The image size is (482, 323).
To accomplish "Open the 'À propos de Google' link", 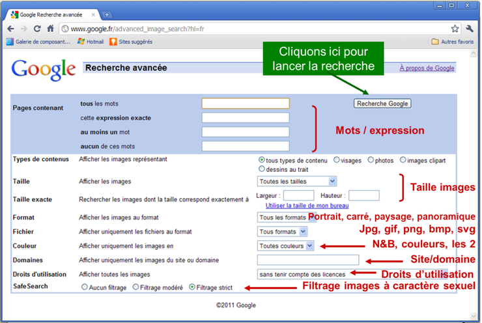I will point(427,68).
